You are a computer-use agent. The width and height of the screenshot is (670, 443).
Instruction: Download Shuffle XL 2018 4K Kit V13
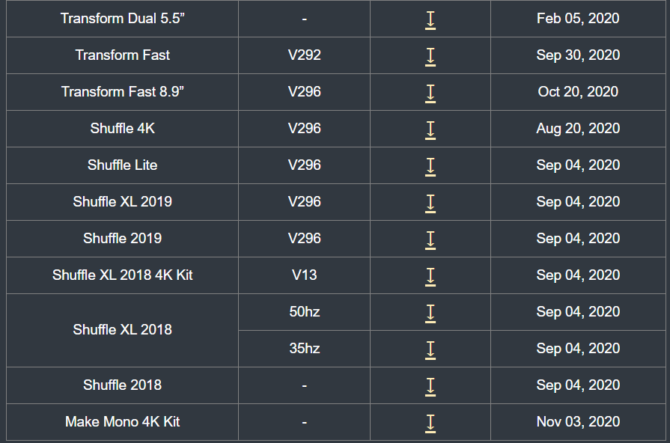coord(430,277)
